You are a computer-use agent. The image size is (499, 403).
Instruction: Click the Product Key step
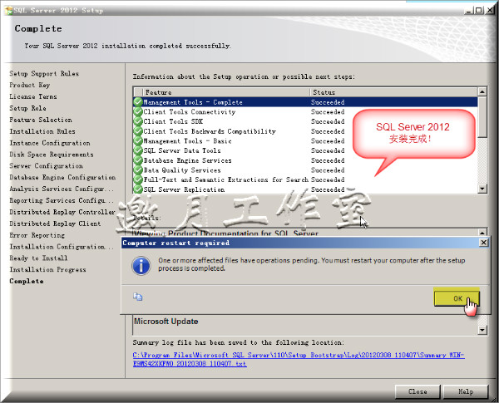[x=30, y=85]
